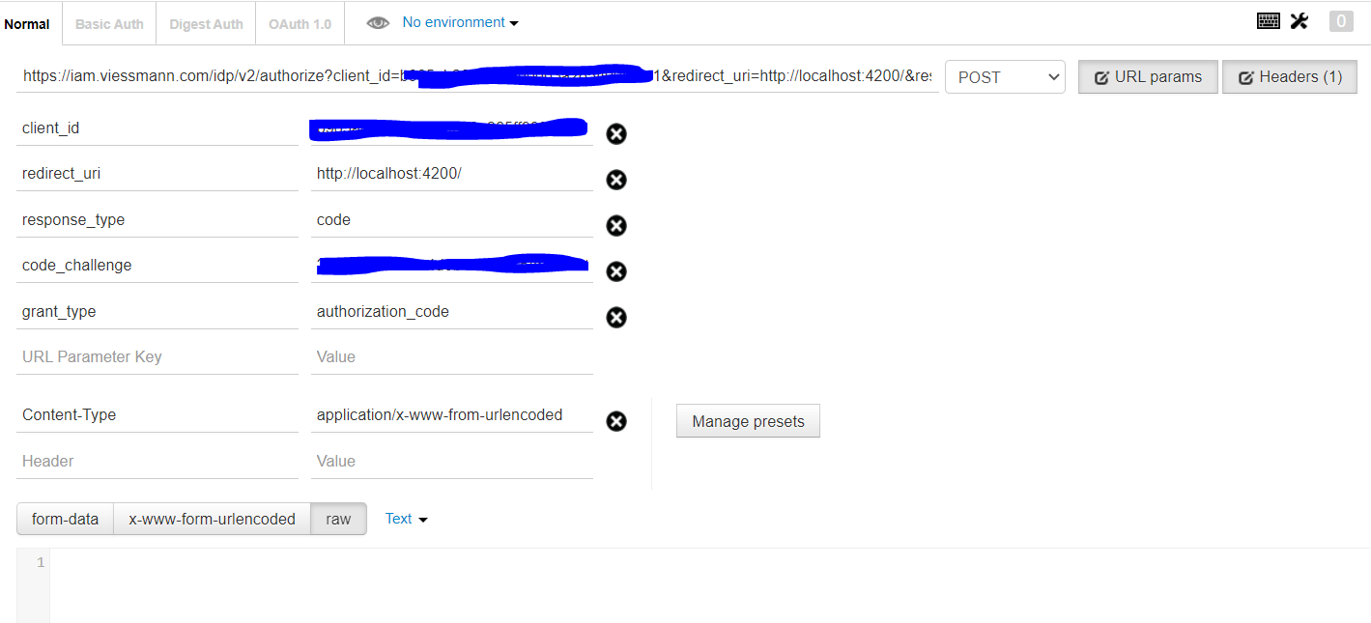Open the No environment dropdown

coord(460,22)
